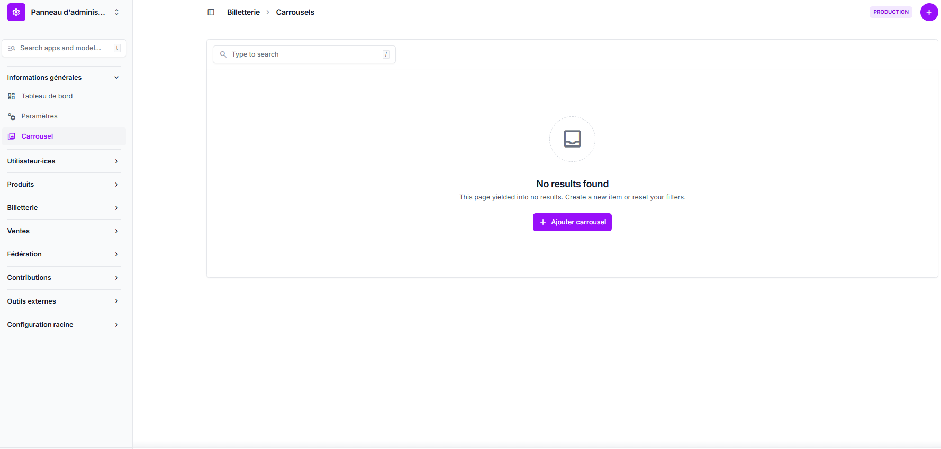Toggle the sidebar collapse icon
This screenshot has width=941, height=449.
point(211,12)
